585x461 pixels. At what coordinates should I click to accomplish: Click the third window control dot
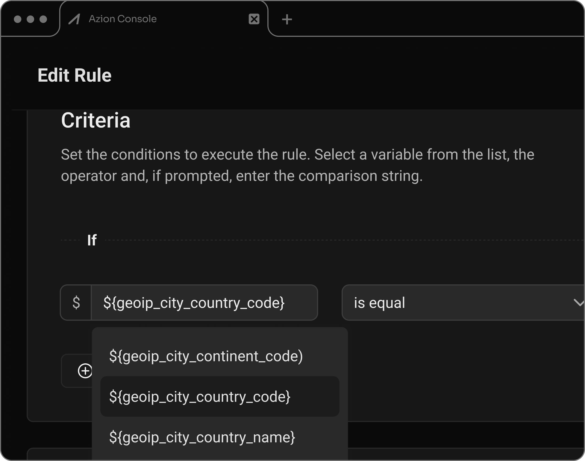(43, 19)
